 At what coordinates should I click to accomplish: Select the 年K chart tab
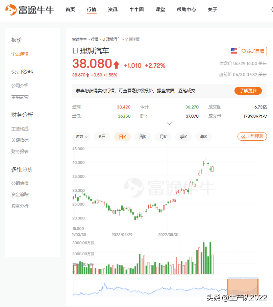pos(204,137)
